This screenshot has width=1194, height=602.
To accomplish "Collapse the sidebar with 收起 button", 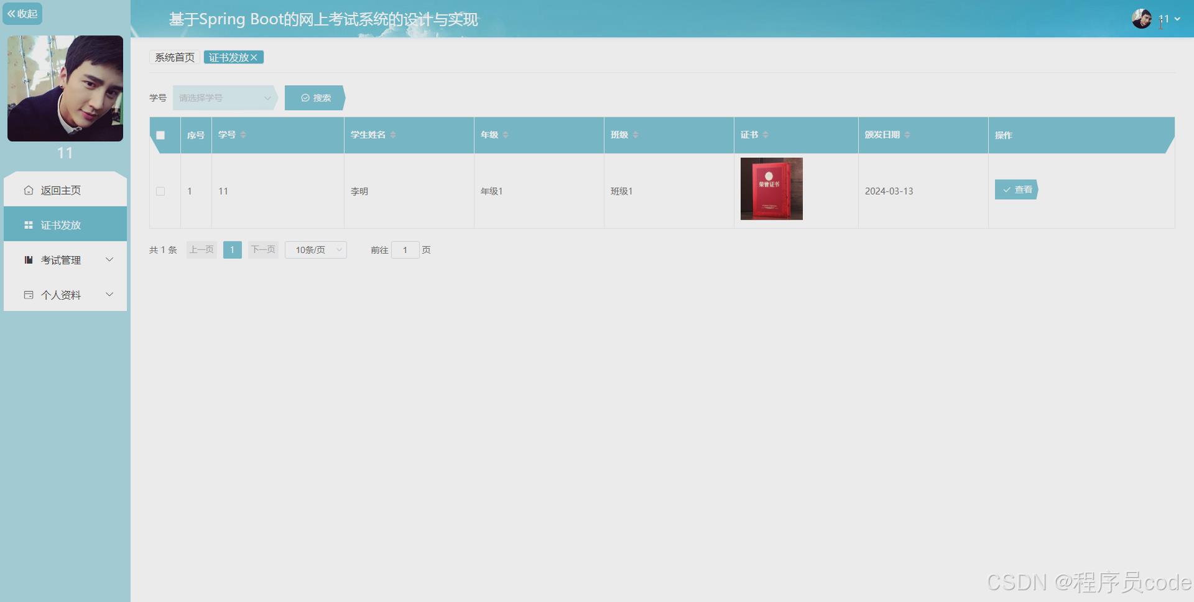I will click(x=22, y=14).
